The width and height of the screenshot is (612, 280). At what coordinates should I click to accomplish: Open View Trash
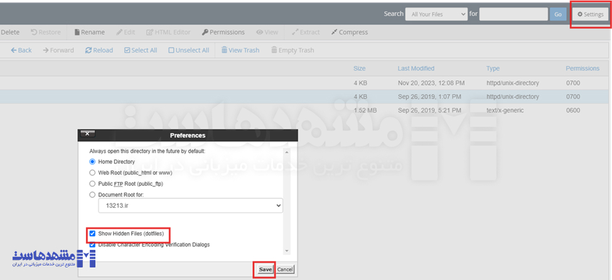pos(240,50)
